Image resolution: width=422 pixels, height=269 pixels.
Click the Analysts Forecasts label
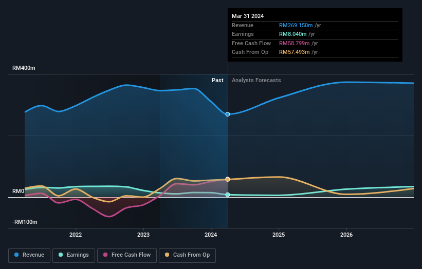[x=256, y=81]
